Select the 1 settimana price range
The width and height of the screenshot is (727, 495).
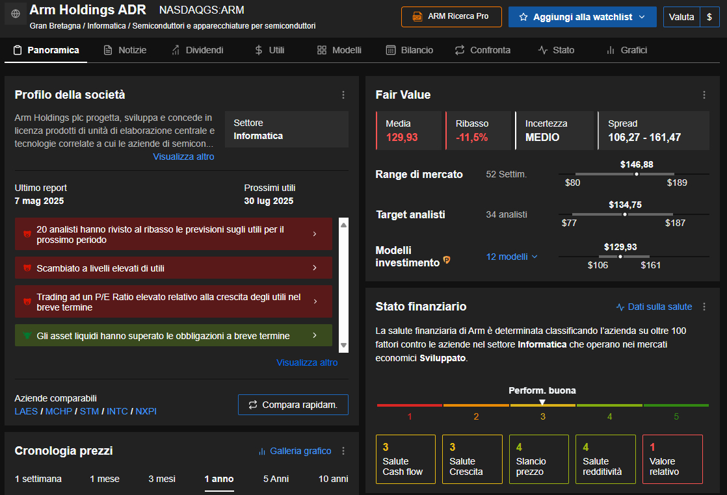(x=38, y=479)
